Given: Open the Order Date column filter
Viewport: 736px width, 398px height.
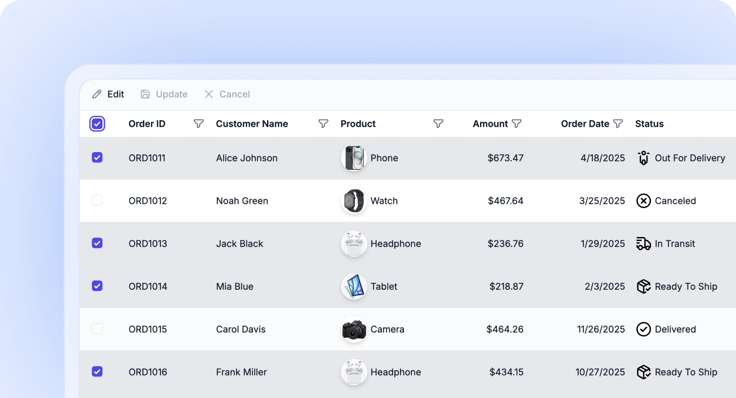Looking at the screenshot, I should pos(618,124).
